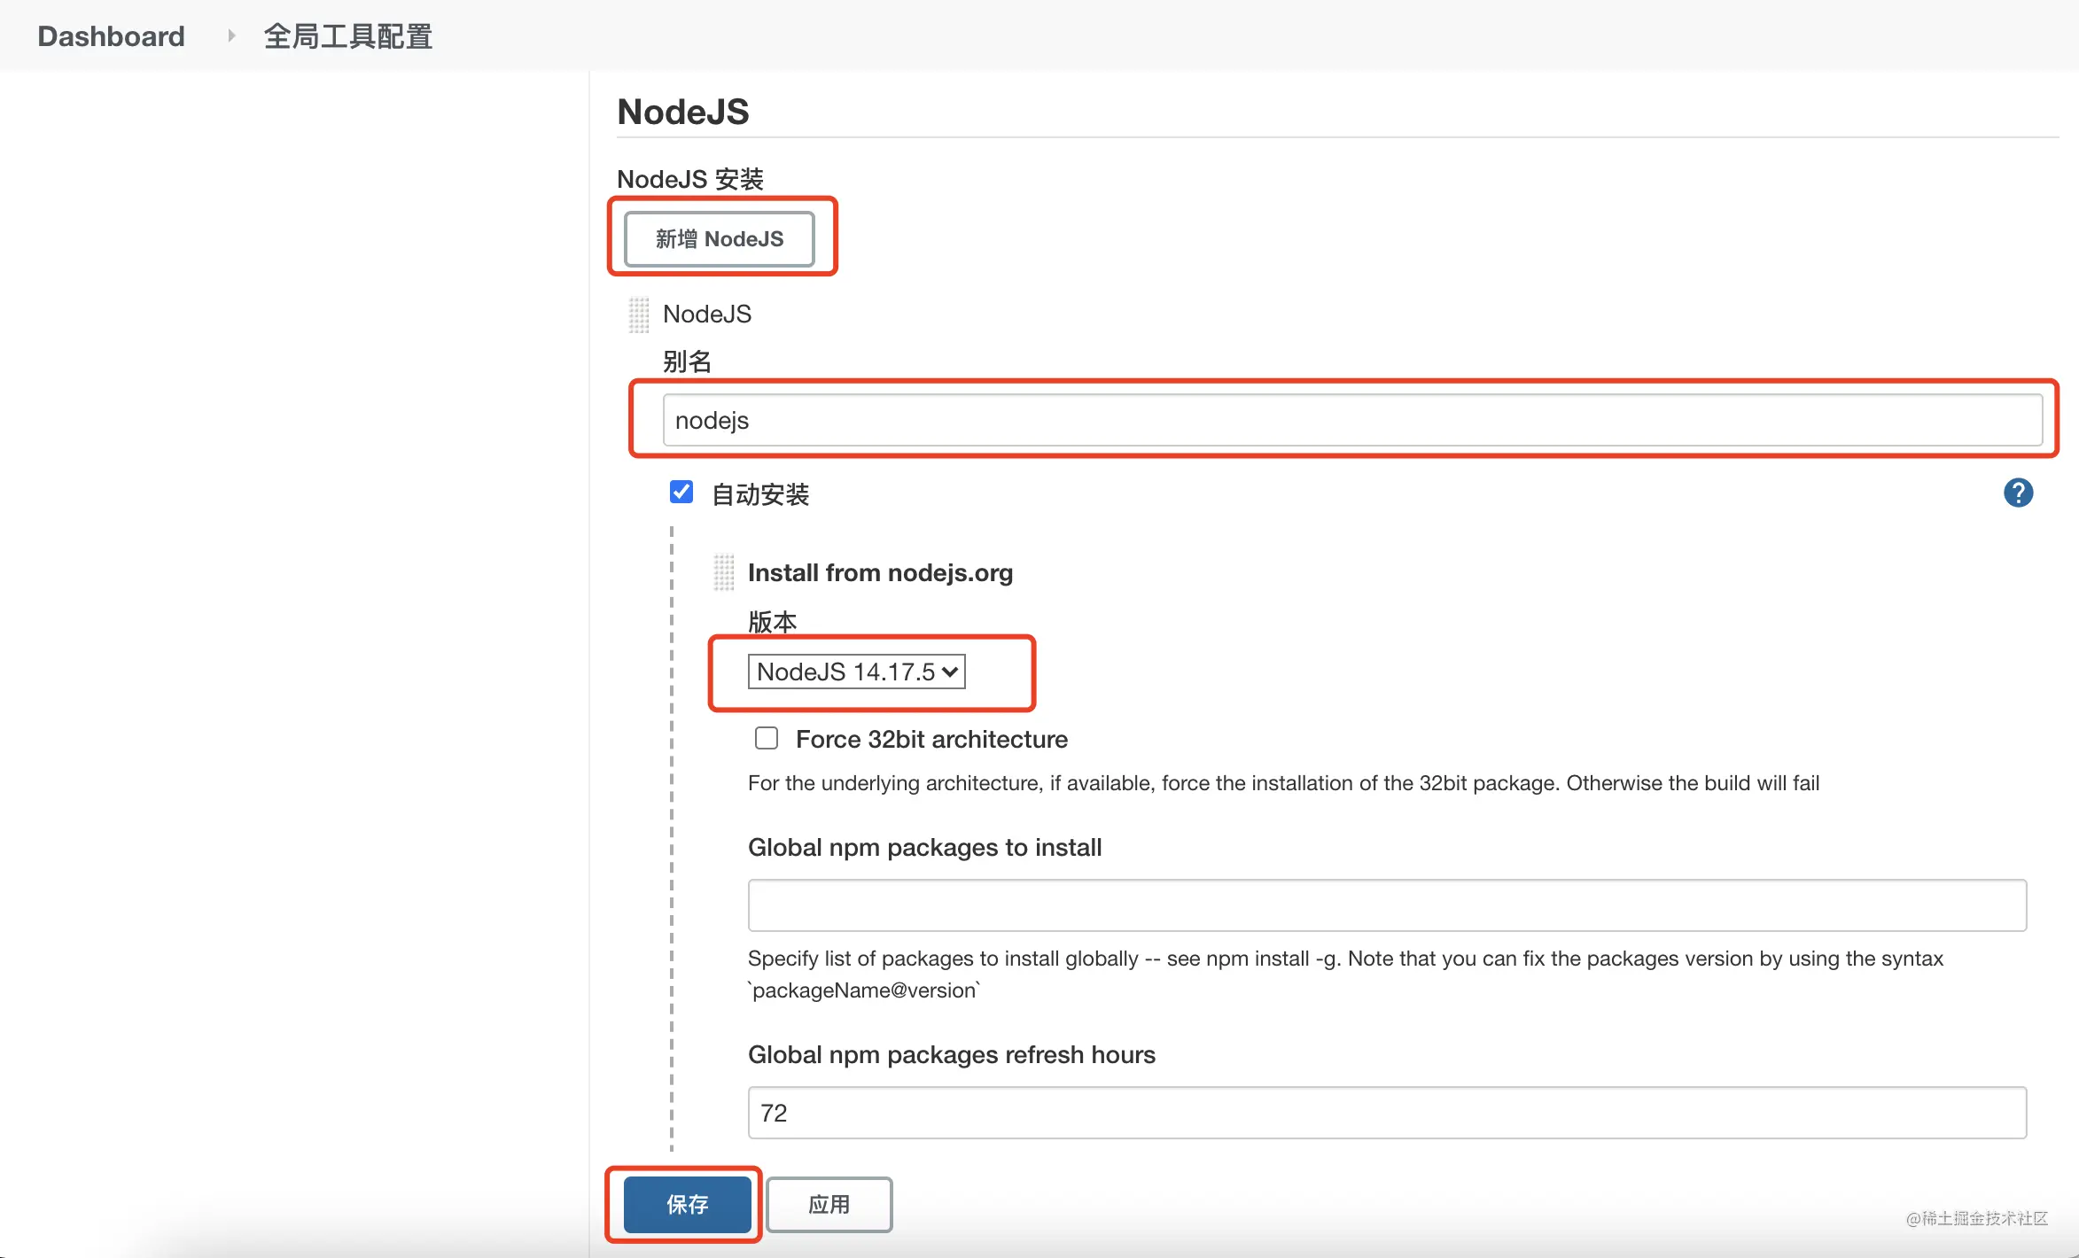Click the NodeJS 安装 label

pyautogui.click(x=690, y=180)
